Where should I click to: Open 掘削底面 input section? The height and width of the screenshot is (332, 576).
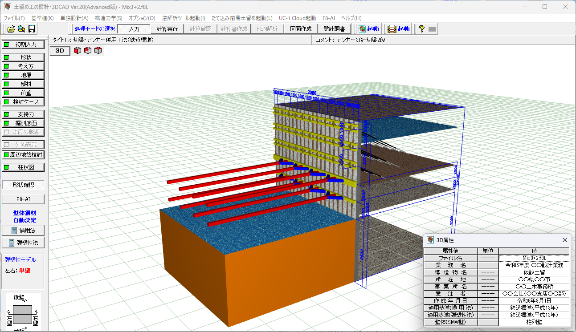(24, 123)
